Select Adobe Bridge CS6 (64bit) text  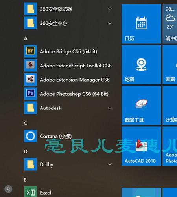click(x=68, y=51)
